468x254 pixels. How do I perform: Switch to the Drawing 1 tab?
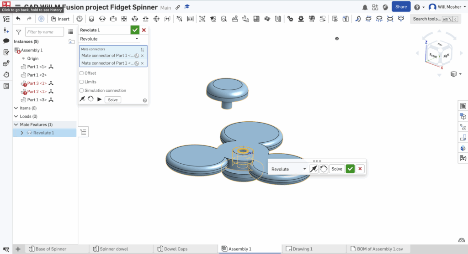pyautogui.click(x=303, y=249)
